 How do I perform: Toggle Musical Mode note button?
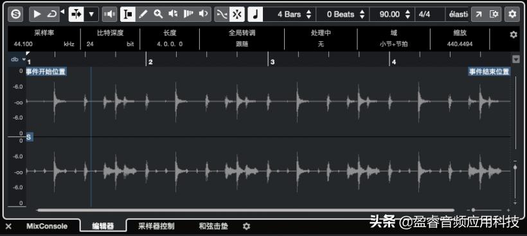pyautogui.click(x=255, y=14)
